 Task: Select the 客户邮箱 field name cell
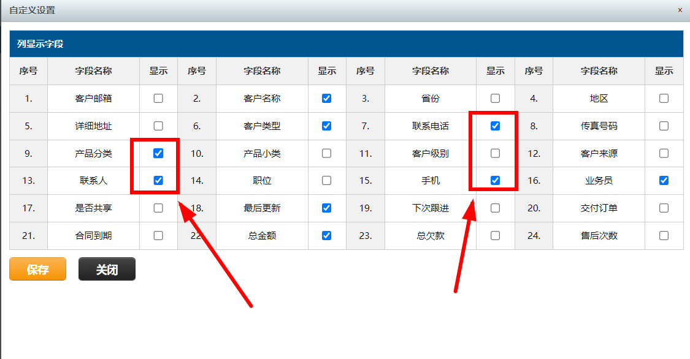pos(93,99)
